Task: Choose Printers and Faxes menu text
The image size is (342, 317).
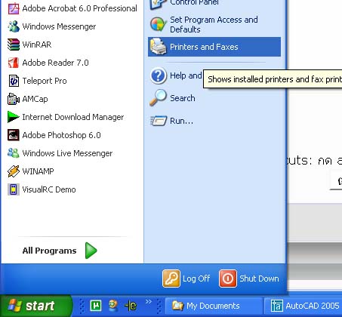Action: pos(204,47)
